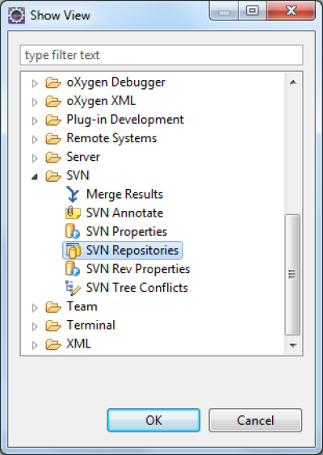
Task: Collapse the SVN folder
Action: click(x=35, y=176)
